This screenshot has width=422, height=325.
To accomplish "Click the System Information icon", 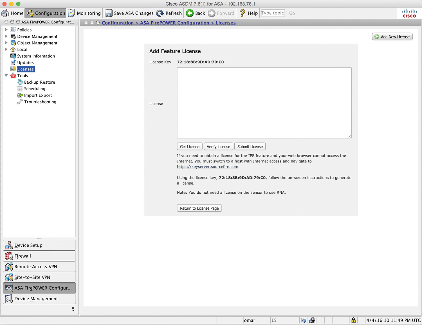I will tap(13, 56).
